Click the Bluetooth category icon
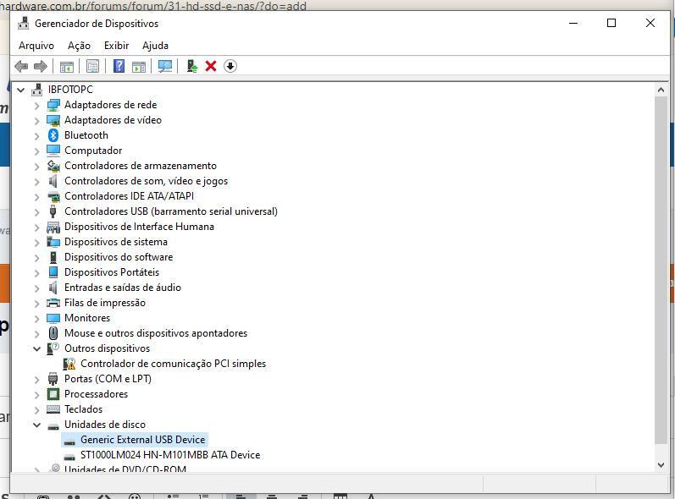675x499 pixels. [x=53, y=135]
